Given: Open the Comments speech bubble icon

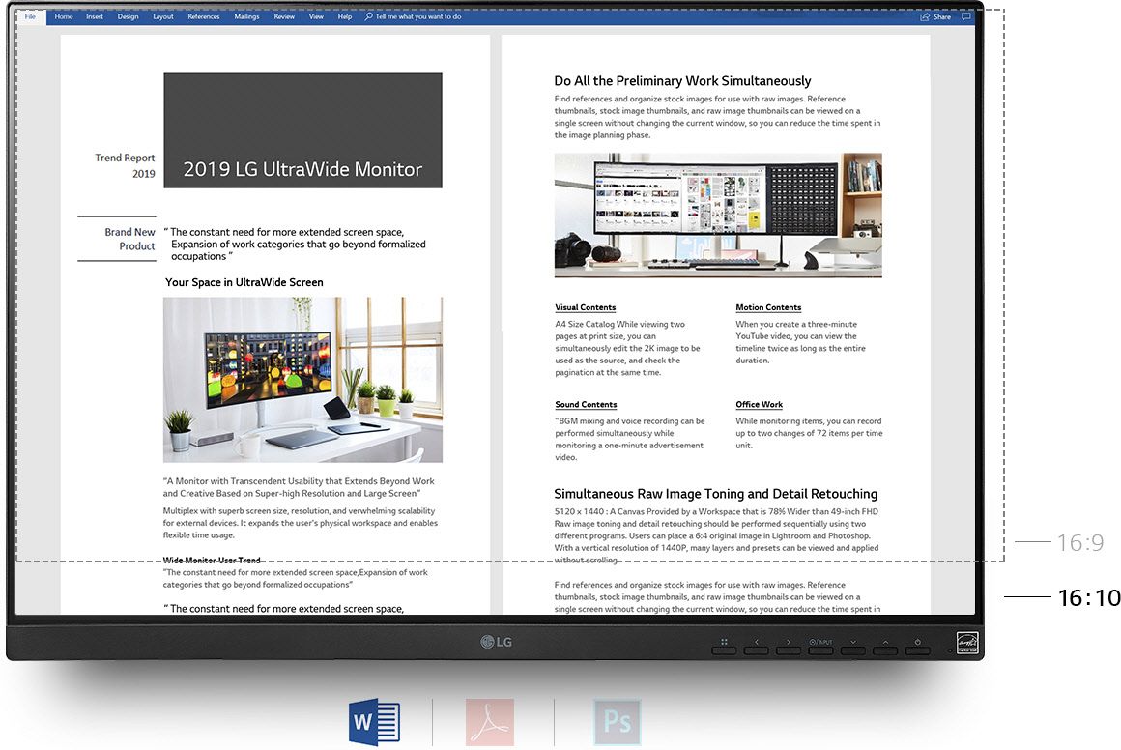Looking at the screenshot, I should click(965, 16).
